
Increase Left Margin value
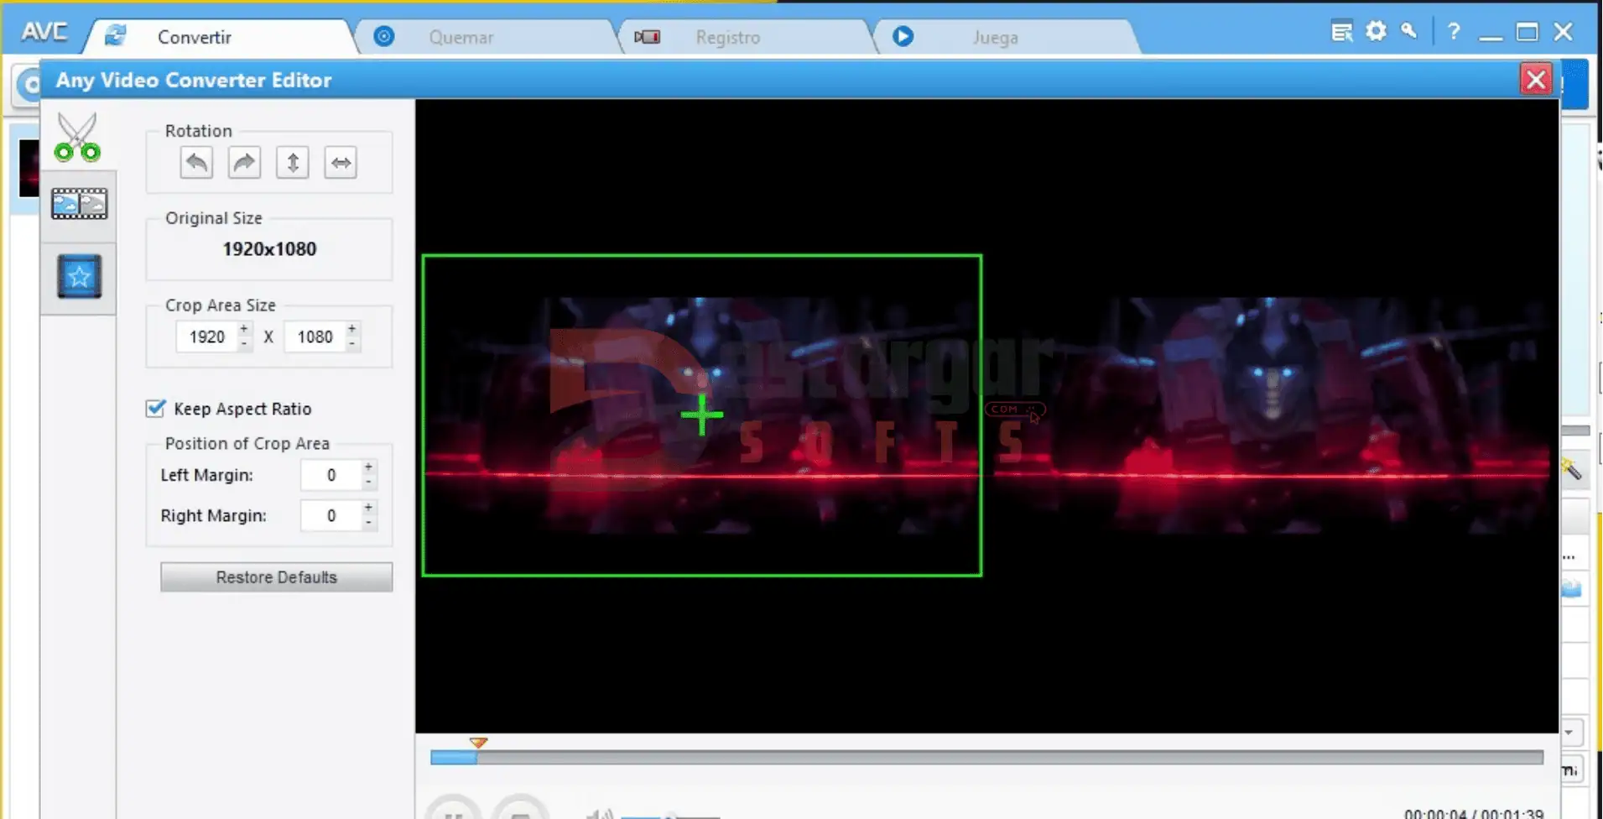tap(368, 467)
